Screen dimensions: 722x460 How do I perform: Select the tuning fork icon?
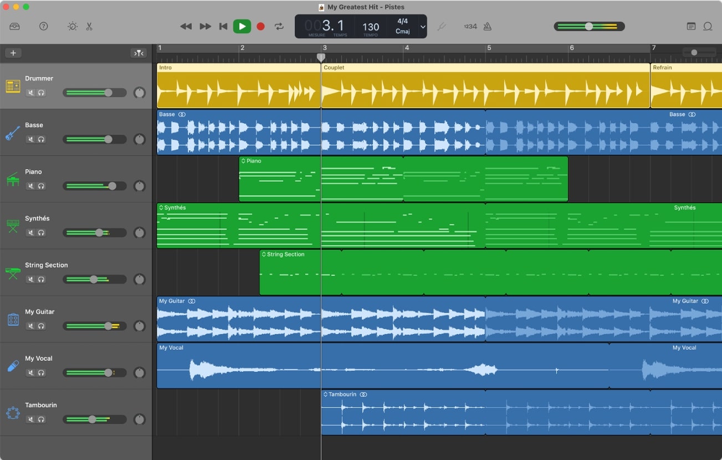click(x=442, y=26)
